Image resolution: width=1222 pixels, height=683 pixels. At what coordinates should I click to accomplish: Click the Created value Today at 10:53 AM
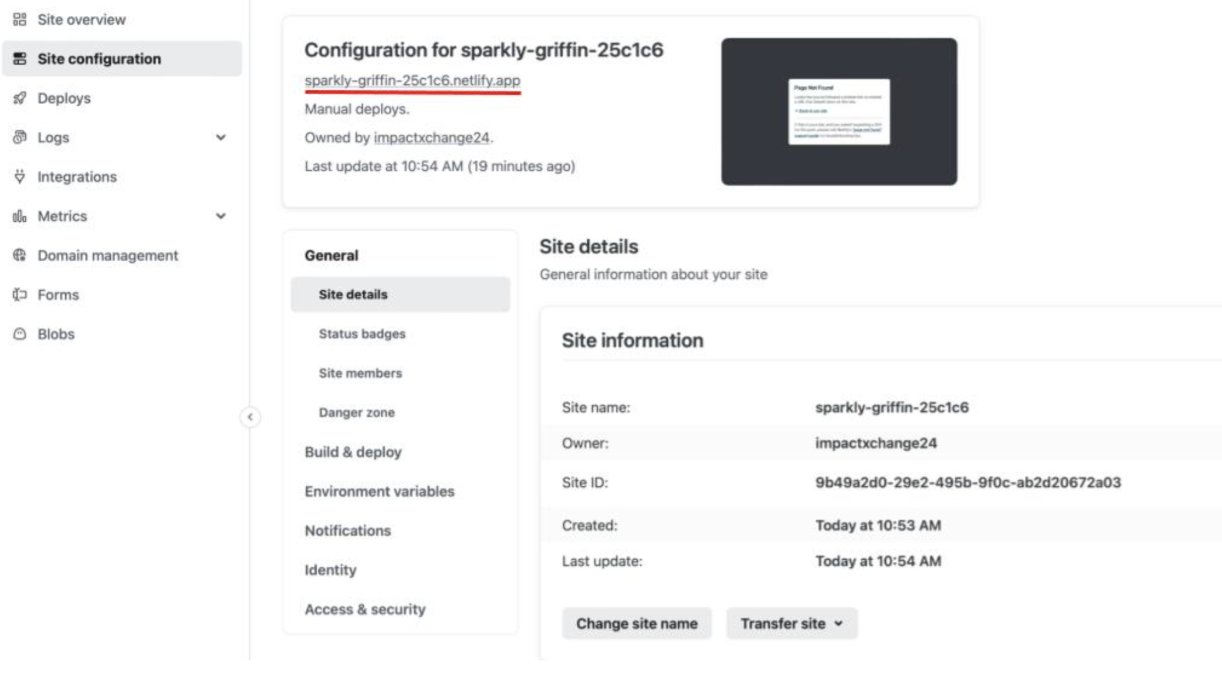878,525
